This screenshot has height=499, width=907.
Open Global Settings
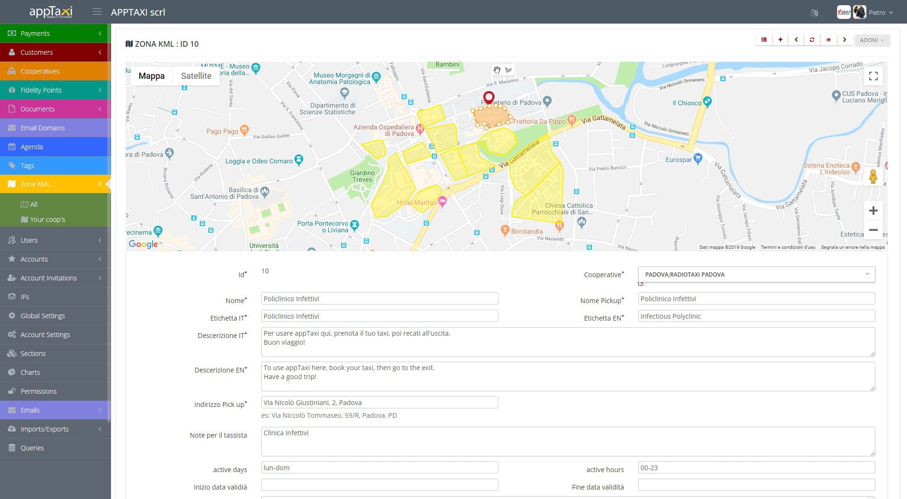pos(54,316)
